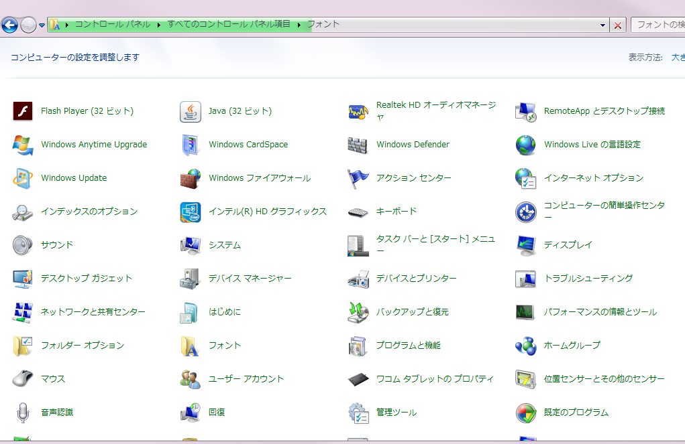The width and height of the screenshot is (685, 444).
Task: Click the Windows Defender wall icon
Action: (358, 145)
